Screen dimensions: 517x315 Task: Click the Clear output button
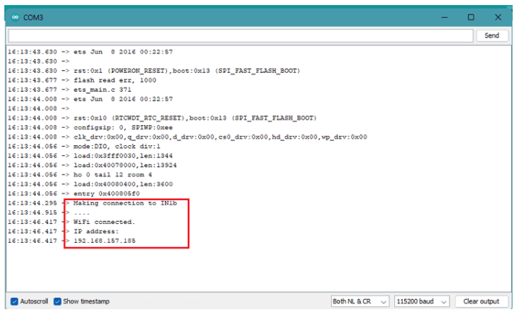[x=481, y=301]
